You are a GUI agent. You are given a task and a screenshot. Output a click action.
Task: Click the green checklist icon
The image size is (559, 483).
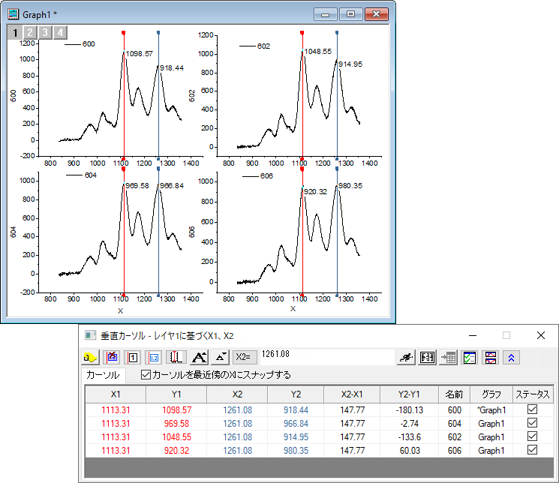click(x=469, y=357)
